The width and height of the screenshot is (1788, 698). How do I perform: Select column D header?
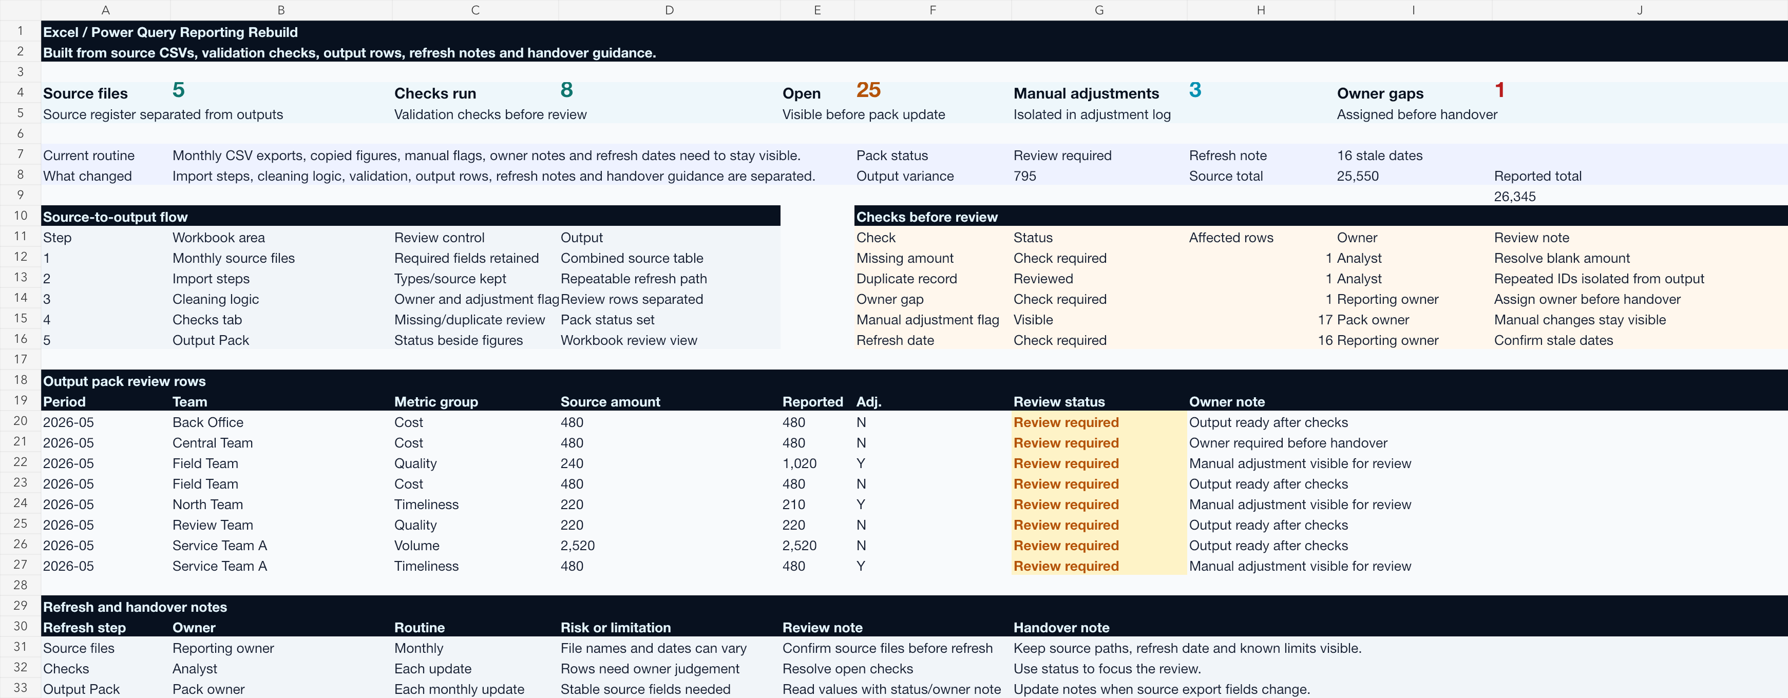pos(669,10)
